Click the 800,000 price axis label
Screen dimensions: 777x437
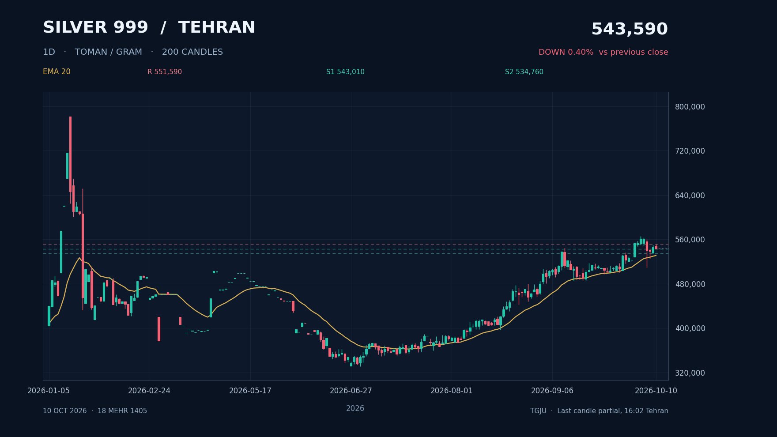(690, 107)
